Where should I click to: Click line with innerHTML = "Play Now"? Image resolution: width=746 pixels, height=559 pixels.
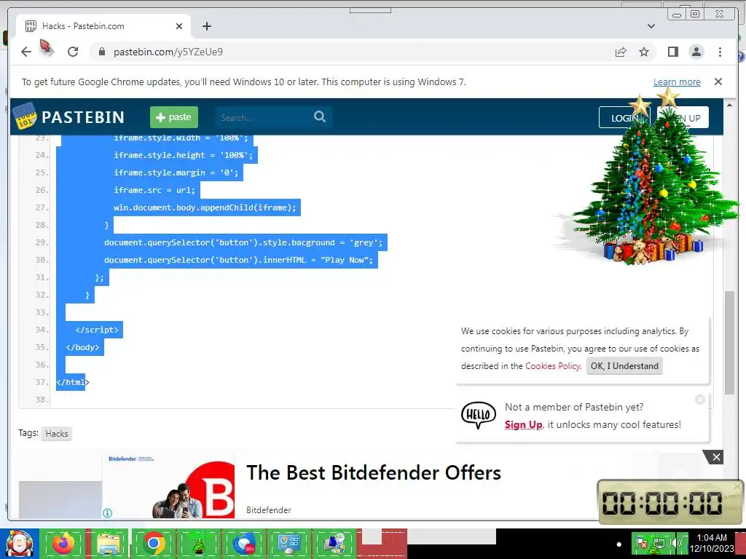[x=238, y=260]
